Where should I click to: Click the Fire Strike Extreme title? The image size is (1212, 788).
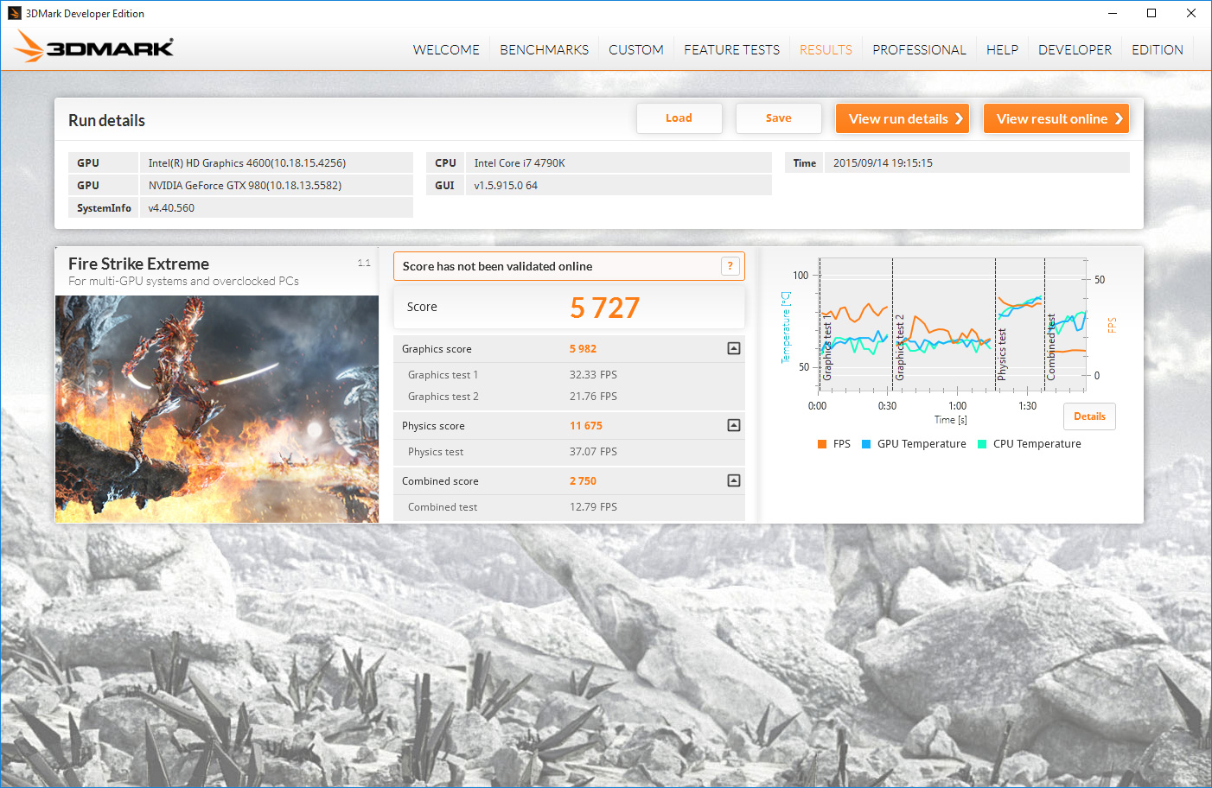point(138,264)
